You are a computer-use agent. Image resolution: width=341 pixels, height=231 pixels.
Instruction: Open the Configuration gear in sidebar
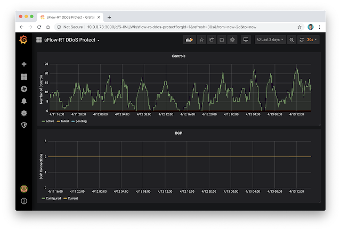click(24, 113)
